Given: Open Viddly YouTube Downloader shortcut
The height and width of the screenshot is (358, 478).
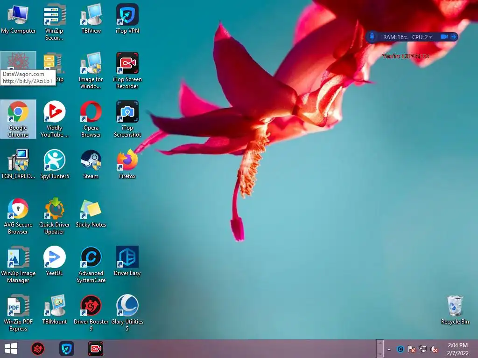Looking at the screenshot, I should pos(54,119).
